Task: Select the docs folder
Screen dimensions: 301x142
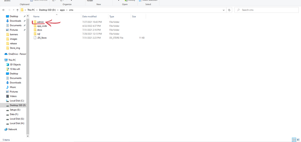Action: click(40, 30)
